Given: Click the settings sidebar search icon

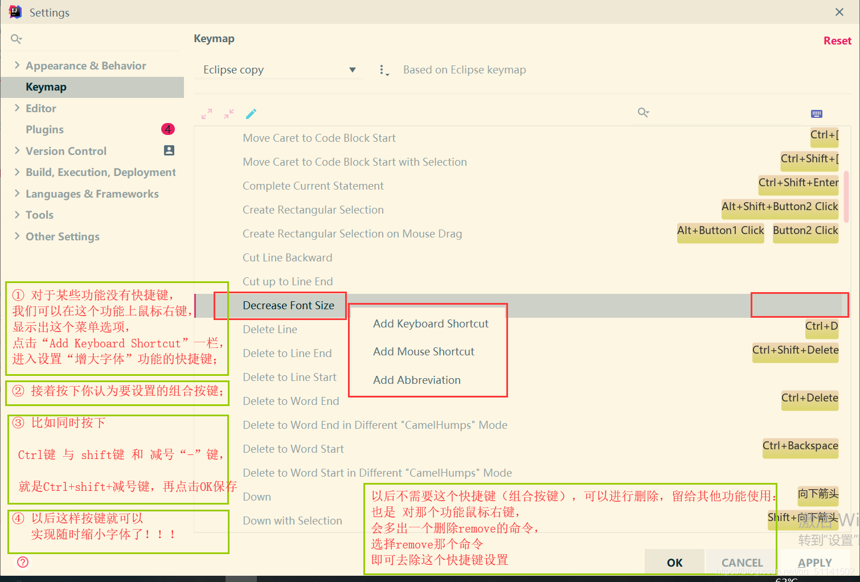Looking at the screenshot, I should [17, 39].
